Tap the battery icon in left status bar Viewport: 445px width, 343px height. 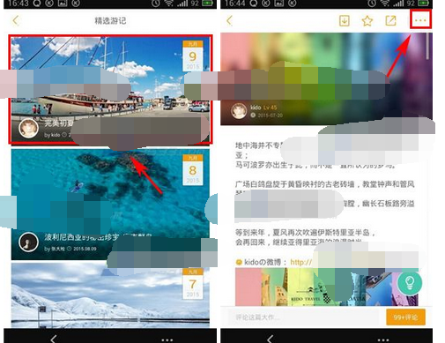point(208,4)
